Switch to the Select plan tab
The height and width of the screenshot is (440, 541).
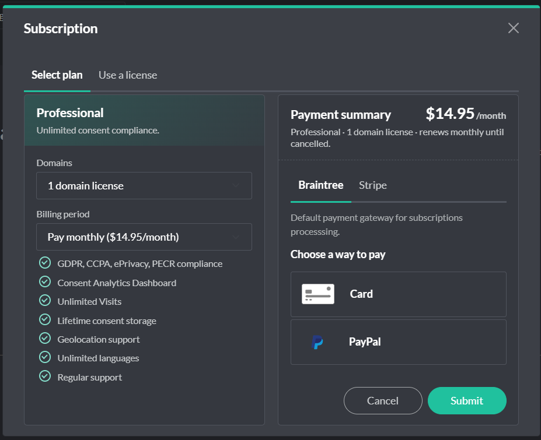57,75
